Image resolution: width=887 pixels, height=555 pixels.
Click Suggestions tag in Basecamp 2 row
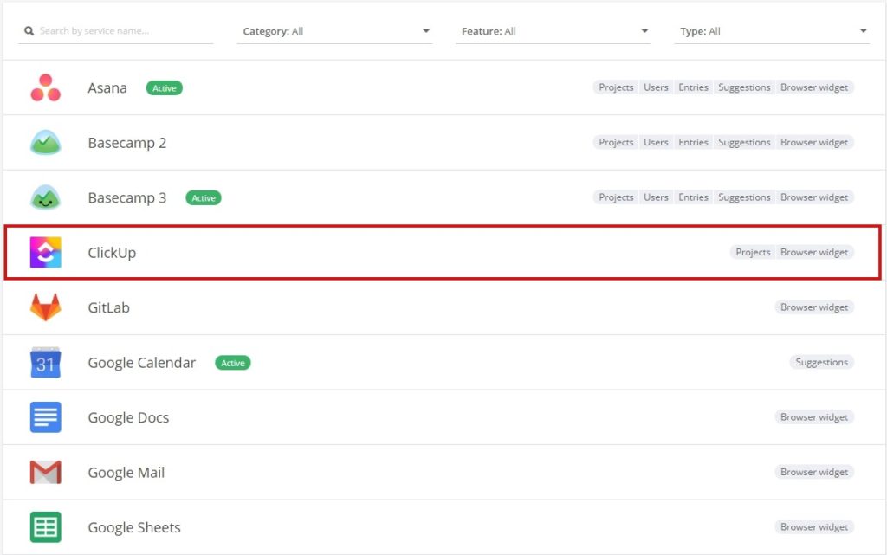[744, 142]
